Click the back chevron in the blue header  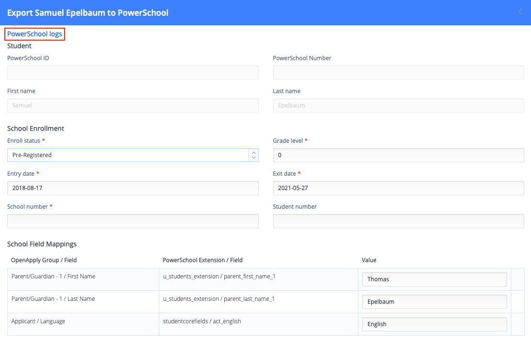(x=520, y=12)
